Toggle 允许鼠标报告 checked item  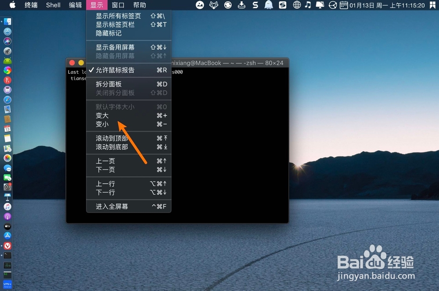(x=129, y=70)
